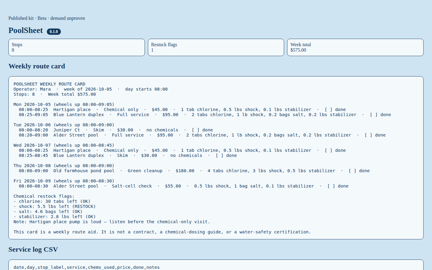The height and width of the screenshot is (270, 432).
Task: Click the Juniper Ct Skim row
Action: [x=116, y=130]
